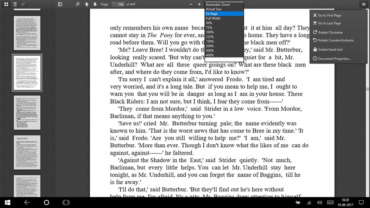Zoom in with the plus button
Viewport: 370px width, 208px height.
pyautogui.click(x=199, y=4)
